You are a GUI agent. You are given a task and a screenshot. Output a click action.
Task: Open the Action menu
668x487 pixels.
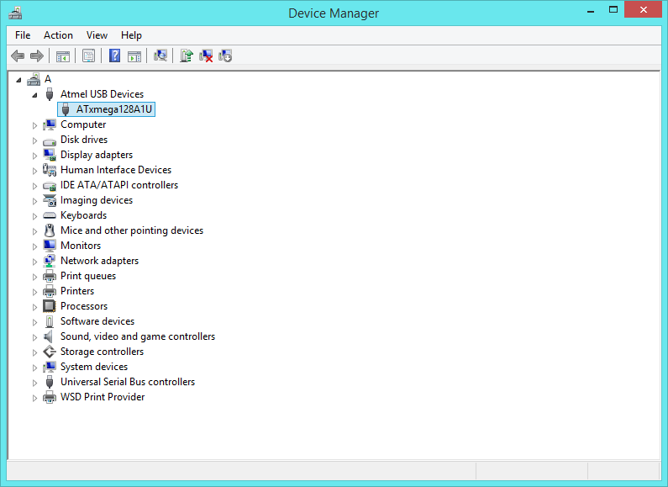point(58,35)
